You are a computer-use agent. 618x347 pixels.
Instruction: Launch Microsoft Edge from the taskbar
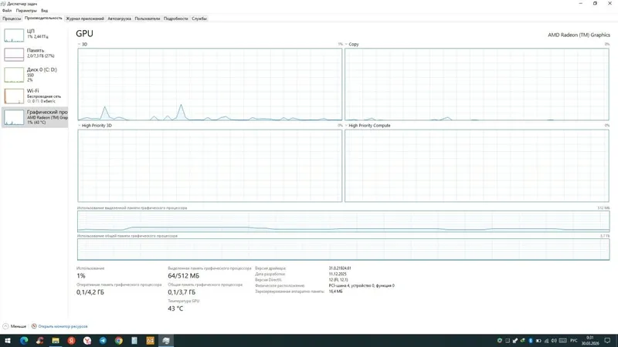coord(24,341)
